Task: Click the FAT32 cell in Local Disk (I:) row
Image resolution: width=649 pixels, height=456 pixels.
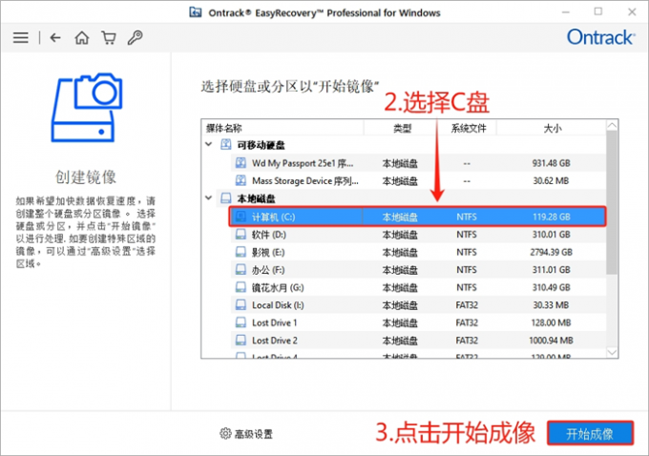Action: 467,305
